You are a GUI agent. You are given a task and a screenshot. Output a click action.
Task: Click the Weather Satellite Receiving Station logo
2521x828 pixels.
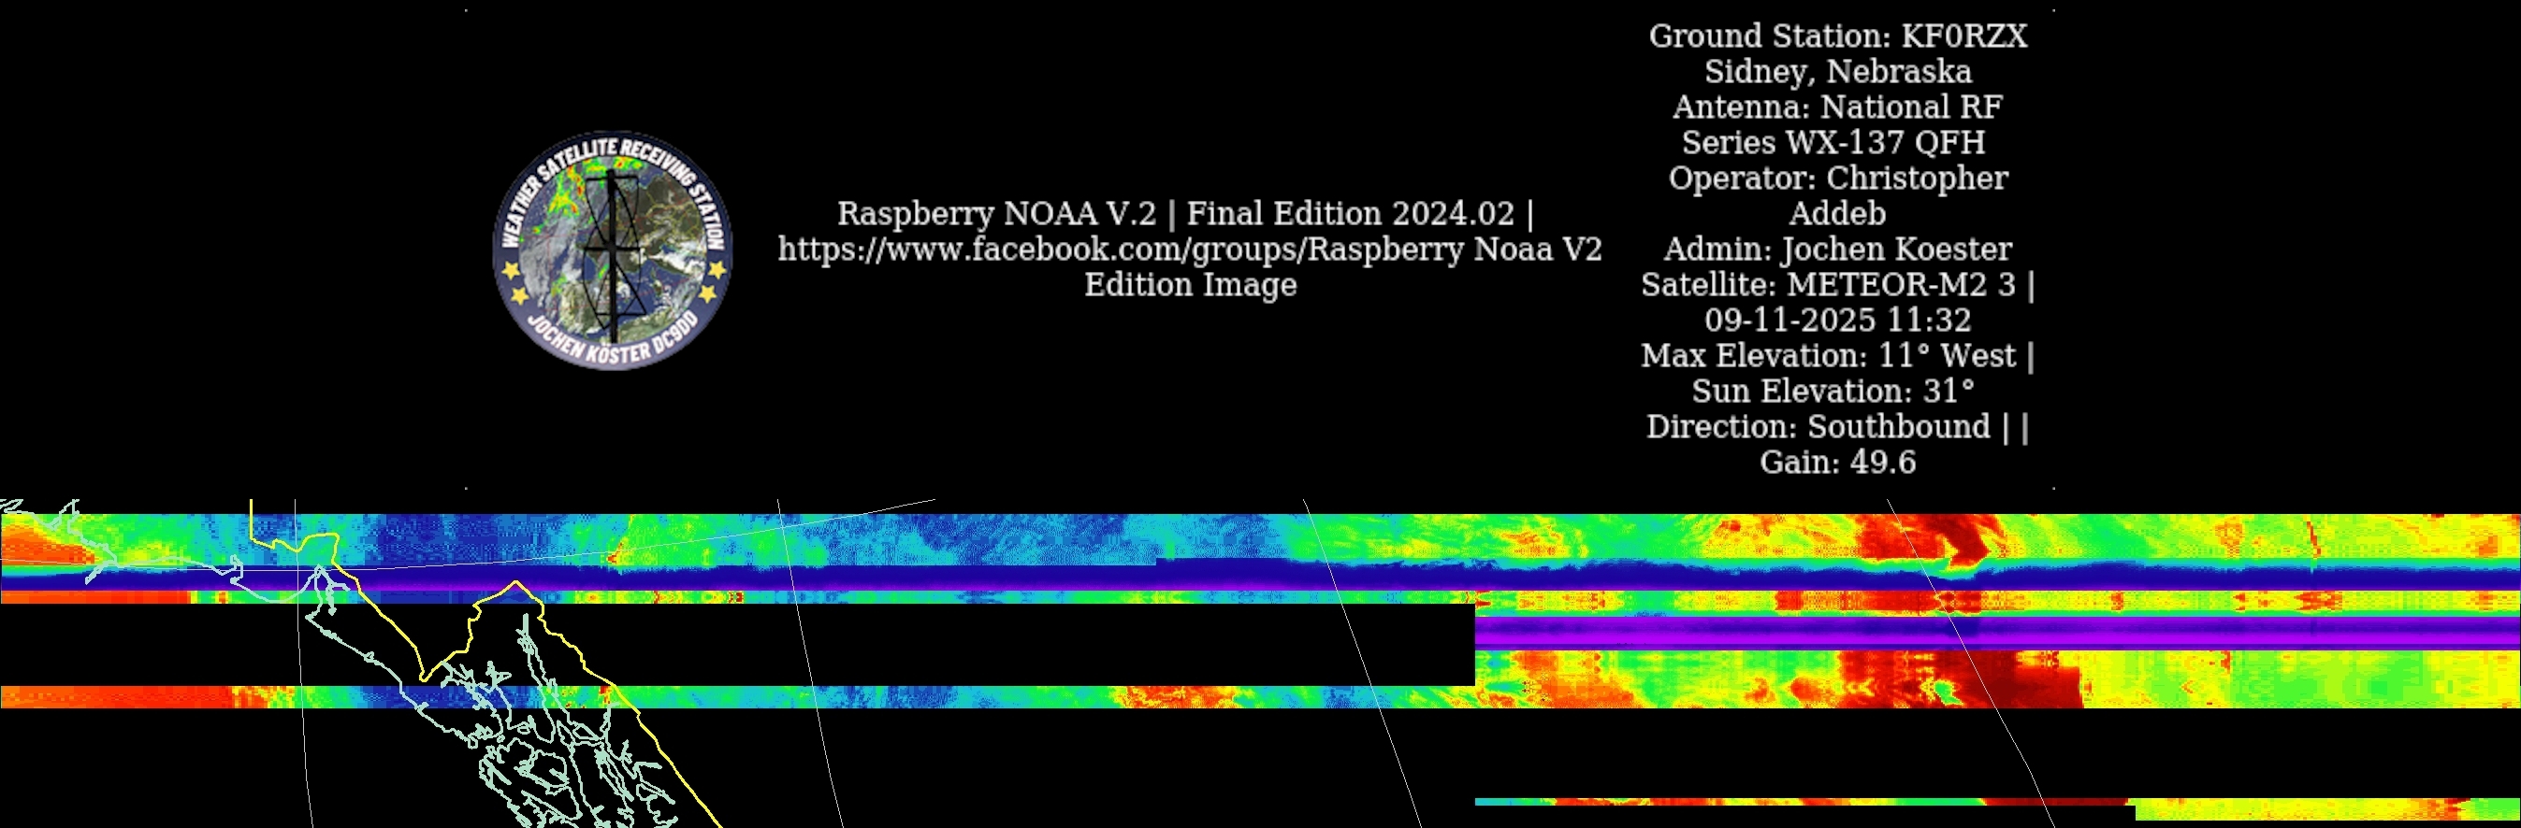tap(613, 250)
